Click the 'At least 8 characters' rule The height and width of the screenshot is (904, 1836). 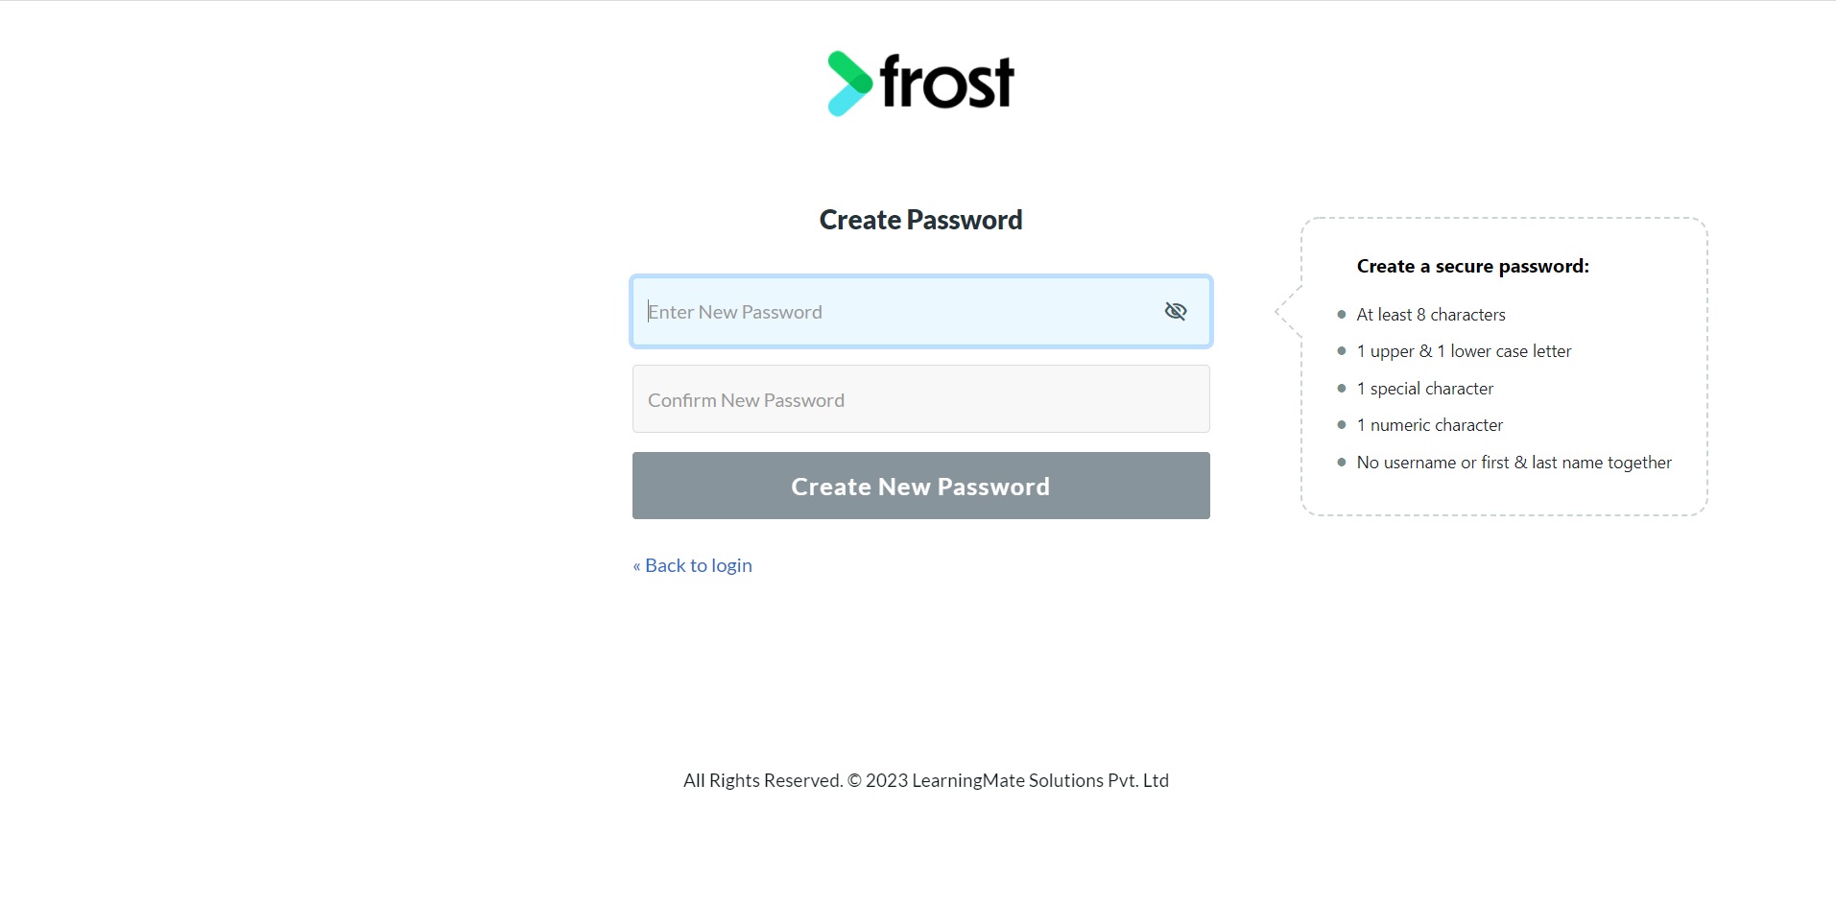[x=1431, y=315]
